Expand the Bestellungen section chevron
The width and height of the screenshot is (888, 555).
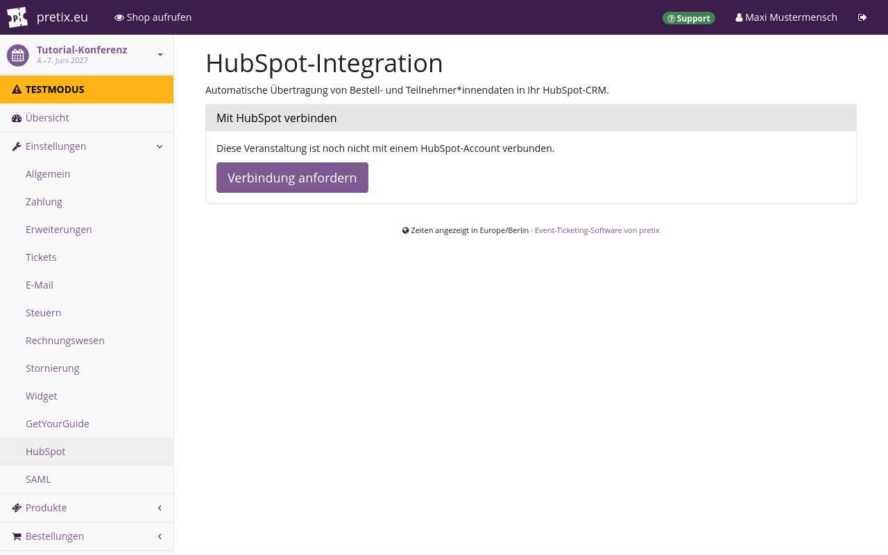(x=160, y=536)
